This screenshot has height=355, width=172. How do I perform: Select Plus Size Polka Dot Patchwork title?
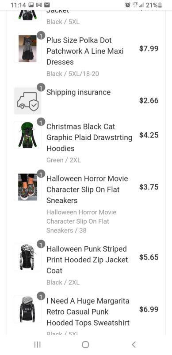pyautogui.click(x=85, y=51)
